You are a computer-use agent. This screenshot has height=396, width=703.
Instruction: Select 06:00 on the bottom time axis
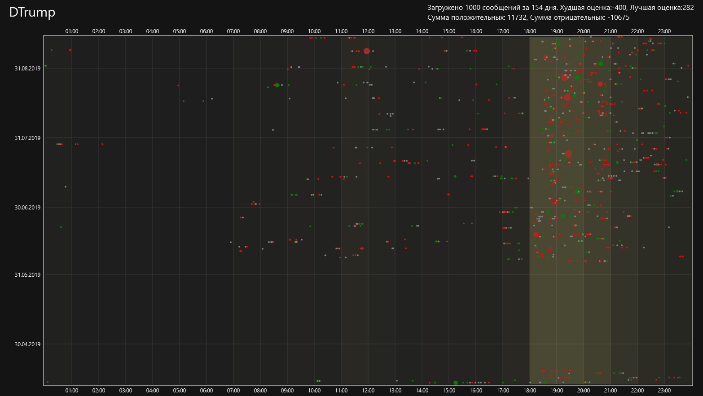(207, 391)
